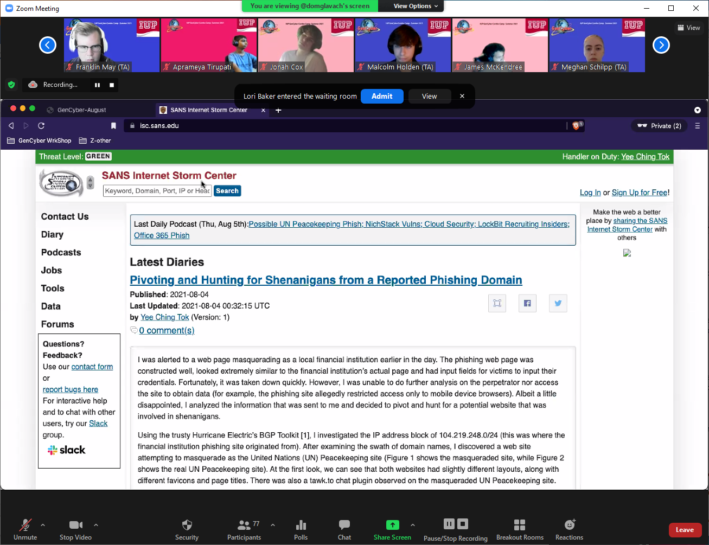Click the fullscreen diary icon

497,303
